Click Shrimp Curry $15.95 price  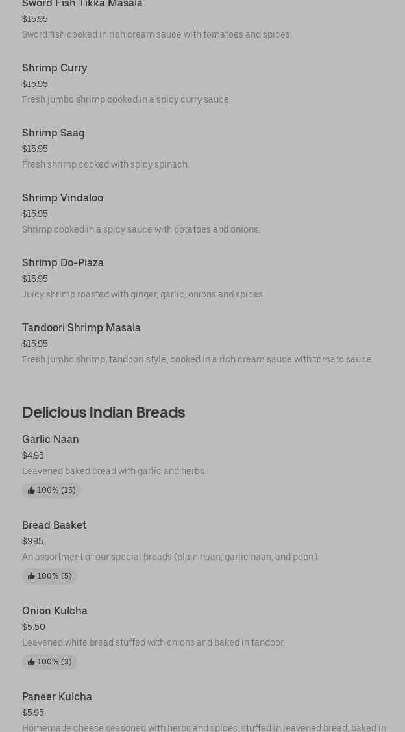35,84
